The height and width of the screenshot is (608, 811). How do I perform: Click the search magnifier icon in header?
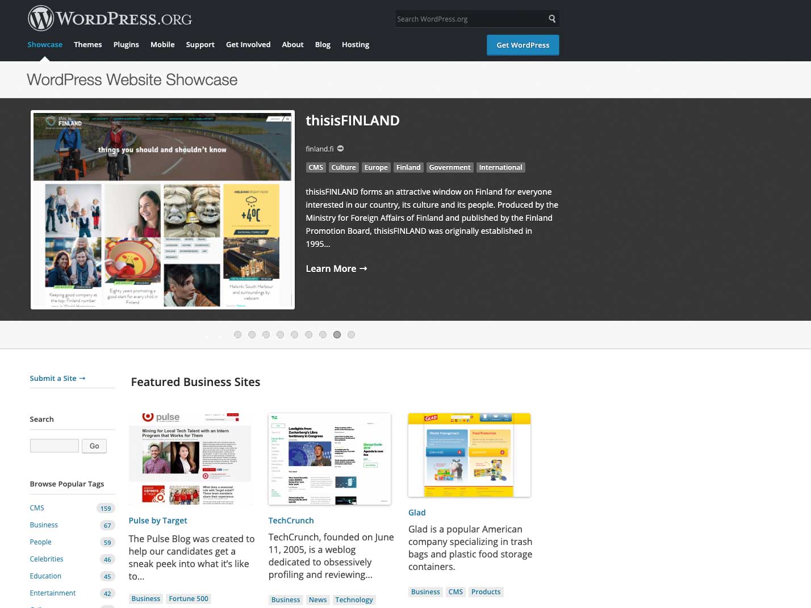(552, 19)
